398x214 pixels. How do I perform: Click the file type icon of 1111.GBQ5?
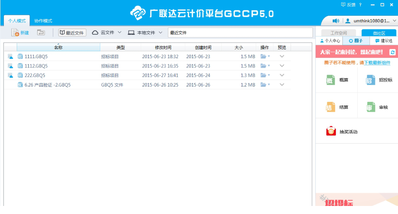(x=20, y=56)
